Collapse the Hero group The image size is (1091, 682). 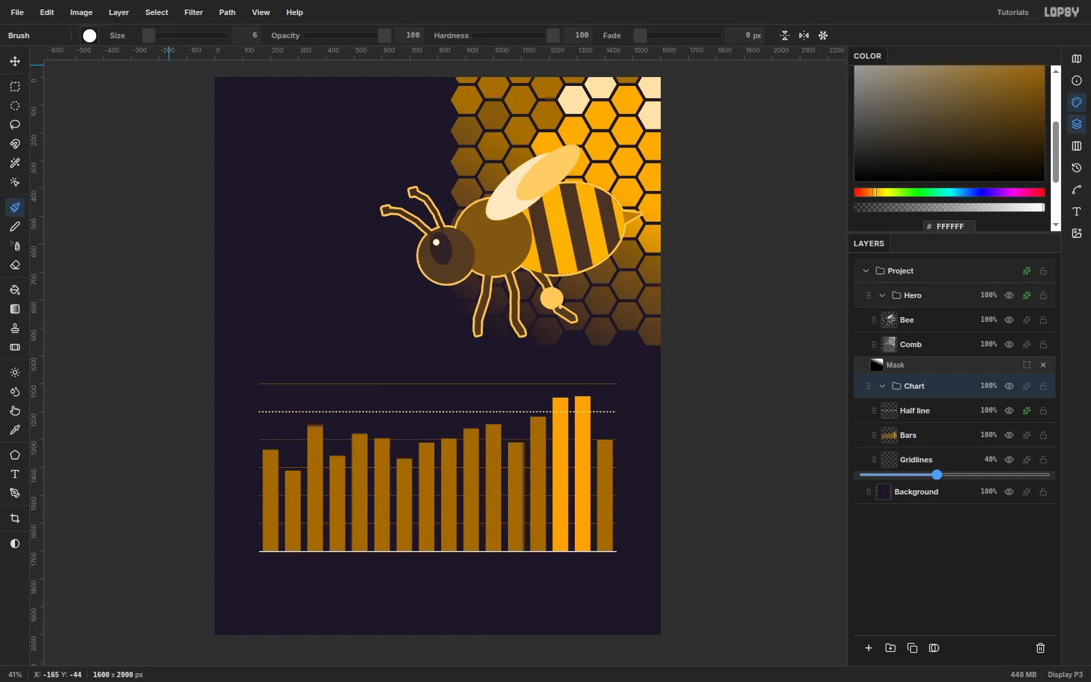[882, 295]
